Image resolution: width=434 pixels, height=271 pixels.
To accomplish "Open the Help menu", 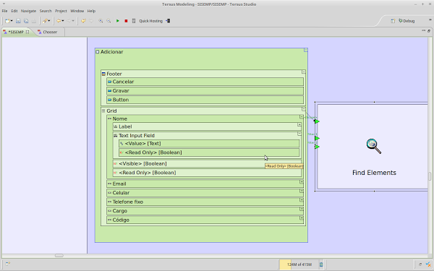I will [x=91, y=11].
